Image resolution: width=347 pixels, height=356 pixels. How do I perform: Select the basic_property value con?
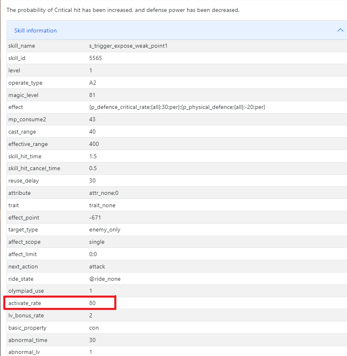point(94,328)
